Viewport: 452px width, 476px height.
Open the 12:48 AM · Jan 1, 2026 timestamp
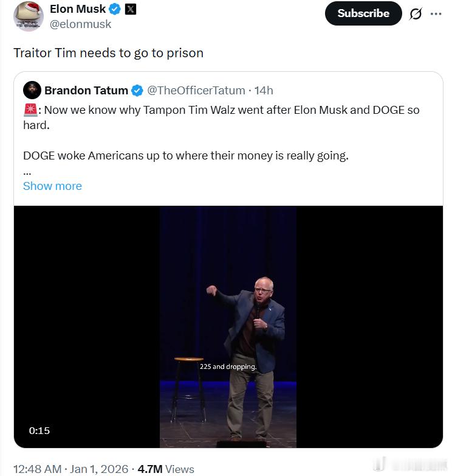pyautogui.click(x=70, y=469)
